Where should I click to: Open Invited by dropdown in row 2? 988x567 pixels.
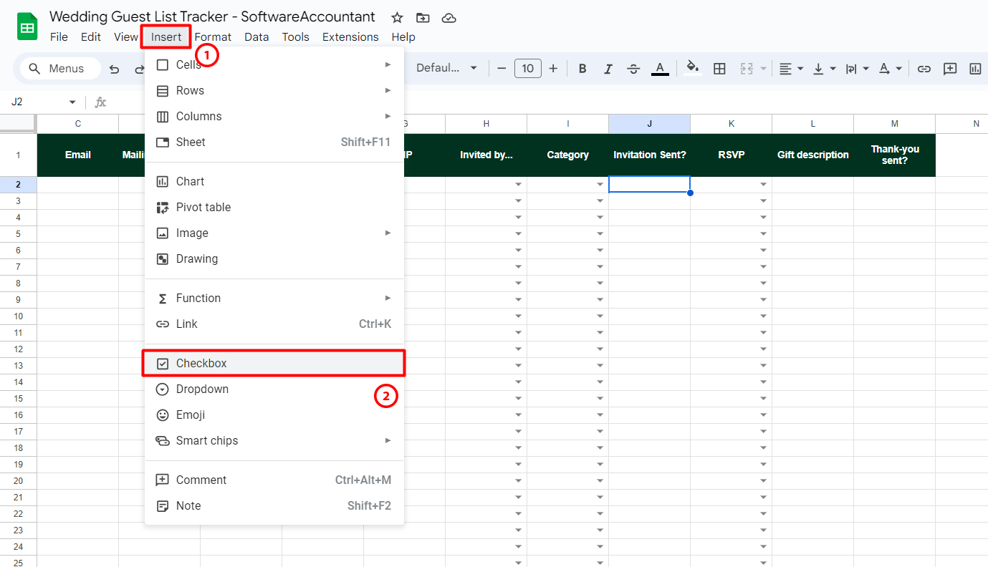(x=519, y=185)
